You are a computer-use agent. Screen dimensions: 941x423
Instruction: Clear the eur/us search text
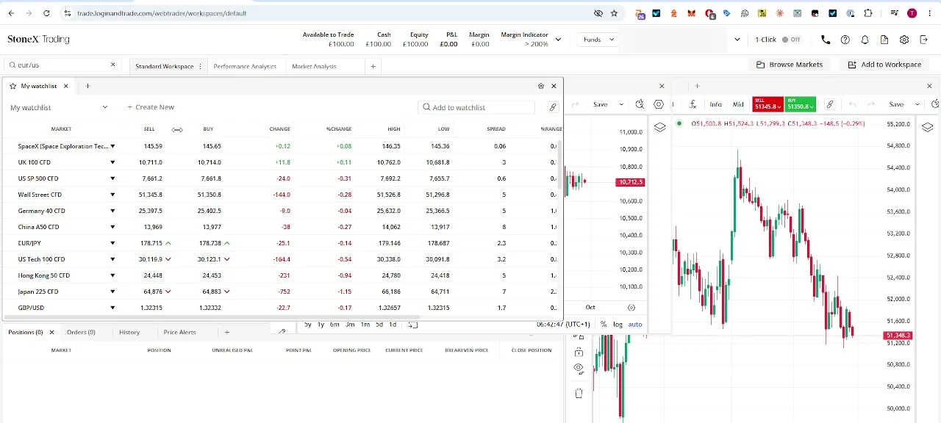[x=112, y=65]
